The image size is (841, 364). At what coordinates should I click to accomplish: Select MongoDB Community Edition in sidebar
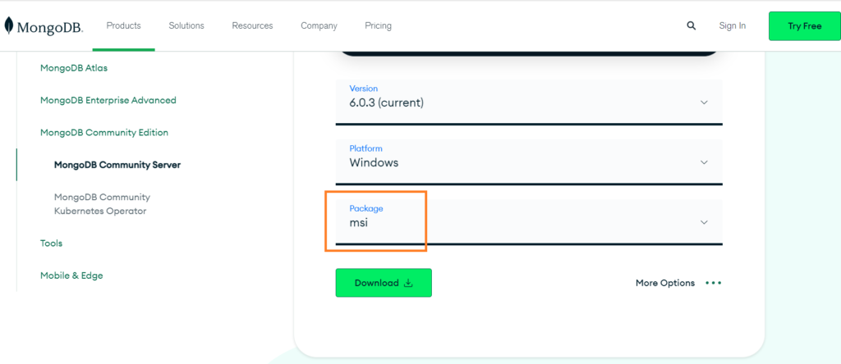click(104, 132)
